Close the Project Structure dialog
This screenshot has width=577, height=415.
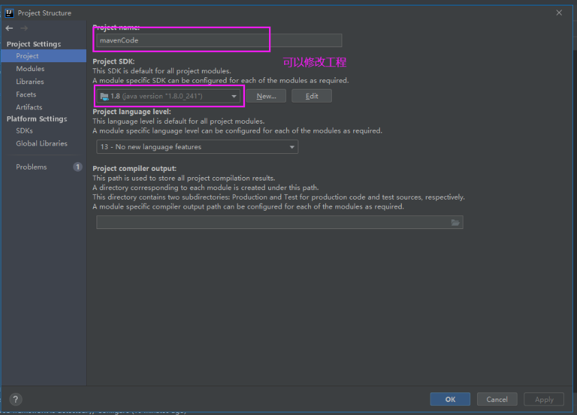point(559,12)
